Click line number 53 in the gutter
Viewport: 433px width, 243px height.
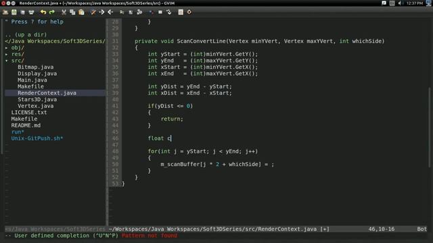(115, 184)
